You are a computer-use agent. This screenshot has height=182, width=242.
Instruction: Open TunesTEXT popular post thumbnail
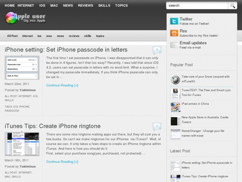tap(175, 94)
